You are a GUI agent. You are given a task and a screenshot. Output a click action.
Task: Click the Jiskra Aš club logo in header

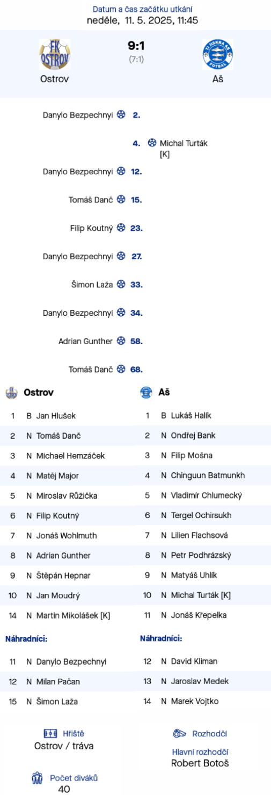(217, 54)
